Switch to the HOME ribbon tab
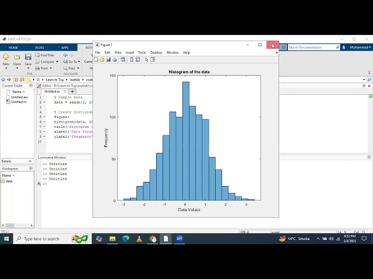The height and width of the screenshot is (279, 373). point(13,48)
